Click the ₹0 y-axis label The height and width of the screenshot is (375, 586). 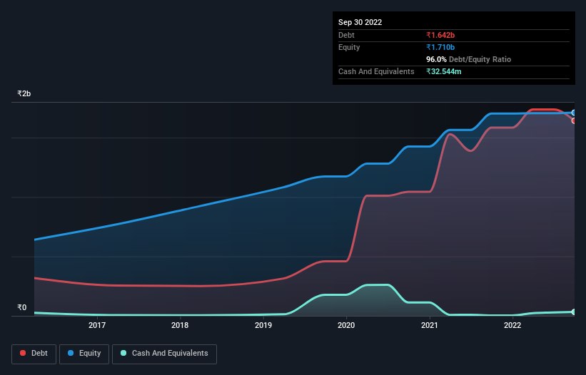tap(21, 307)
